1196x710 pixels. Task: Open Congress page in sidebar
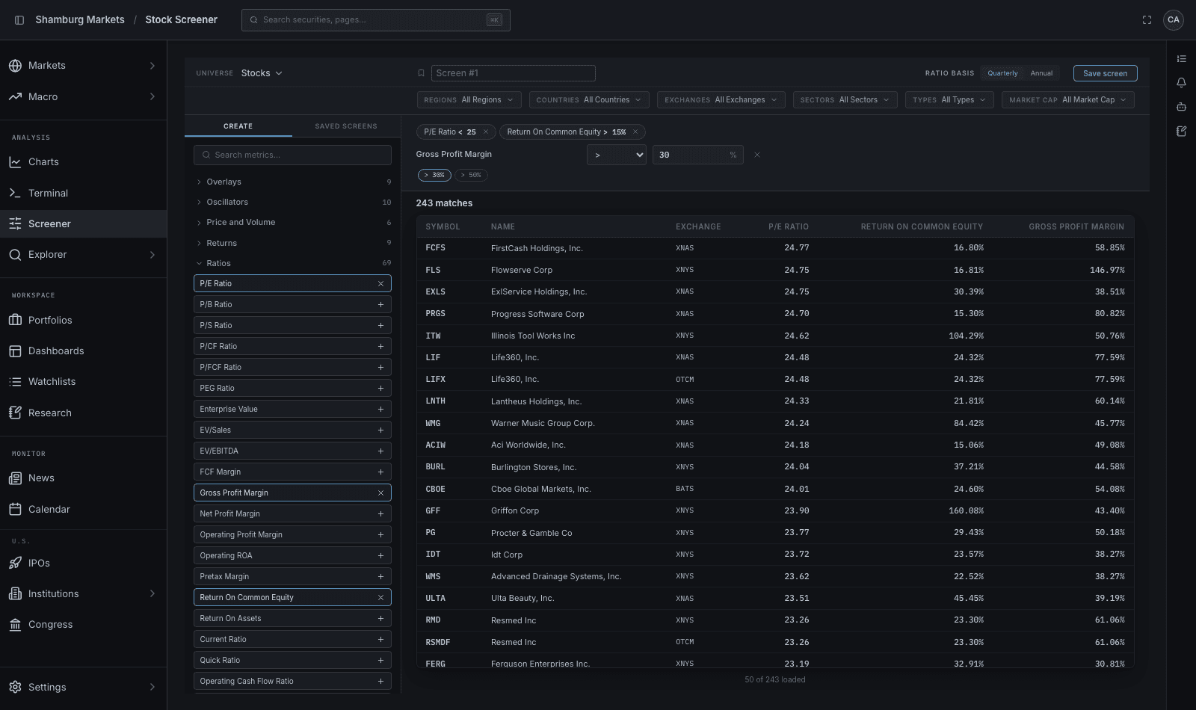(83, 625)
